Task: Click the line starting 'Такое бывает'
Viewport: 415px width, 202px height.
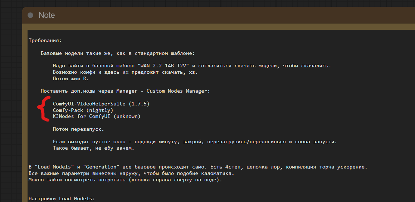Action: click(x=93, y=148)
